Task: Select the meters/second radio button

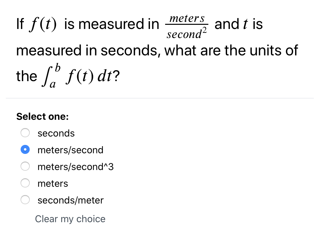Action: [25, 149]
